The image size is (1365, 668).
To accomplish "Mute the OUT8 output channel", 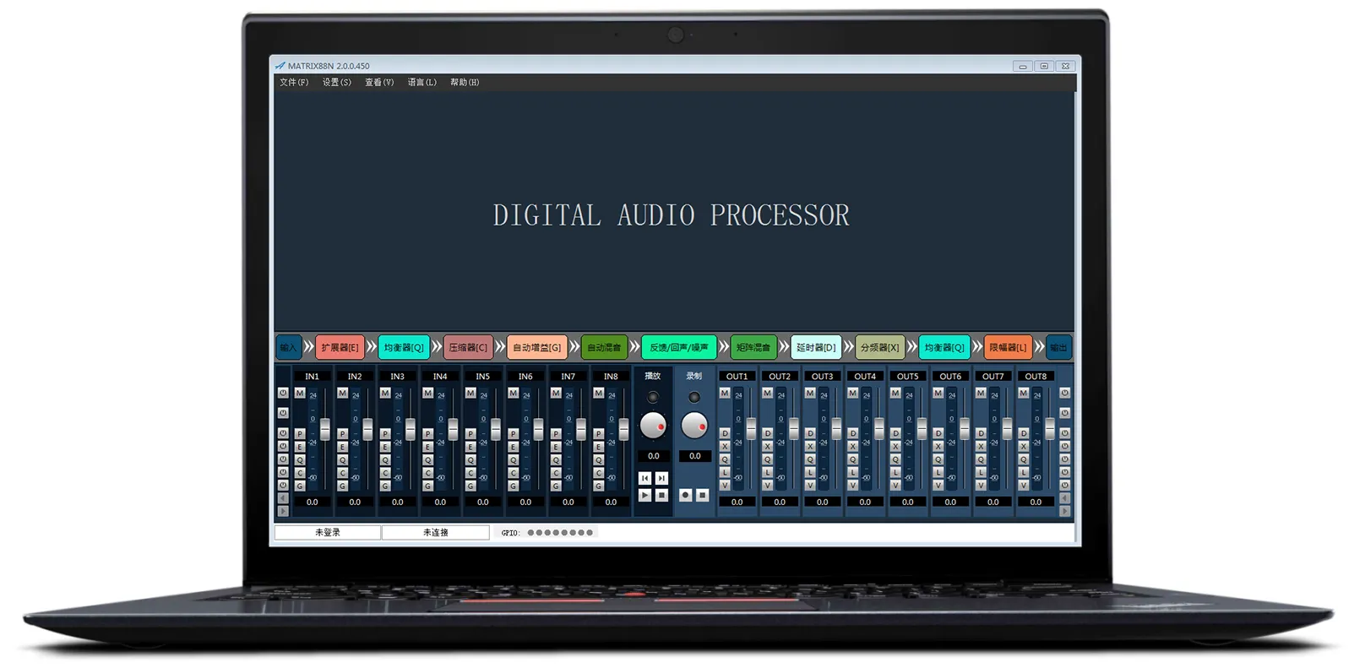I will [1024, 394].
